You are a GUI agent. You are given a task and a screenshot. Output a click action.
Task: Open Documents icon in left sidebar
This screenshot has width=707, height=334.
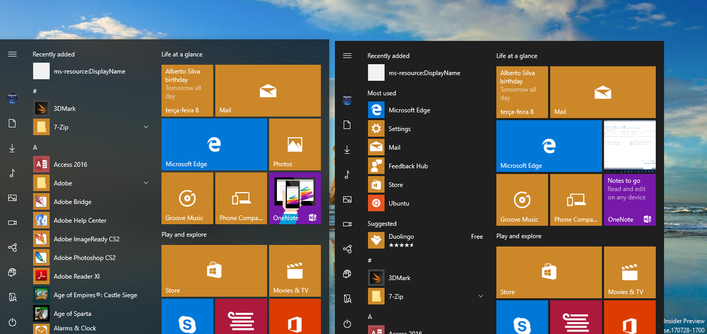point(12,123)
